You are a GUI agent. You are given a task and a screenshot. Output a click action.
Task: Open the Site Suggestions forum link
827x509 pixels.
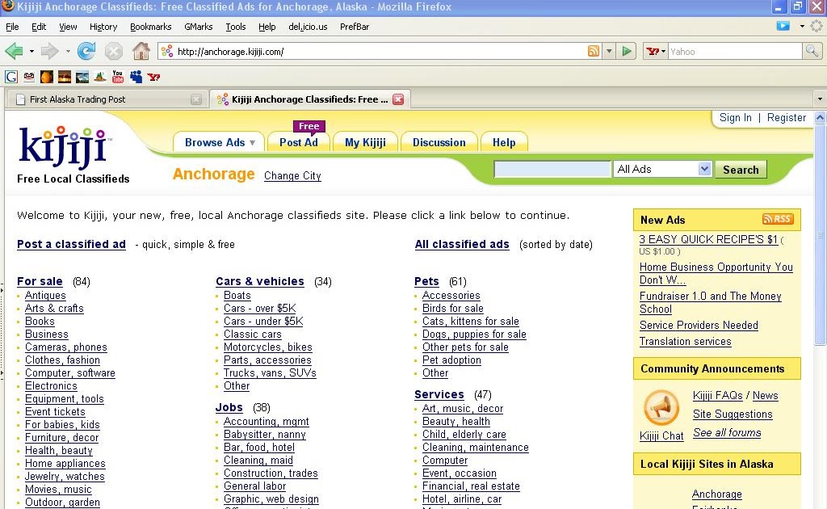pyautogui.click(x=733, y=414)
